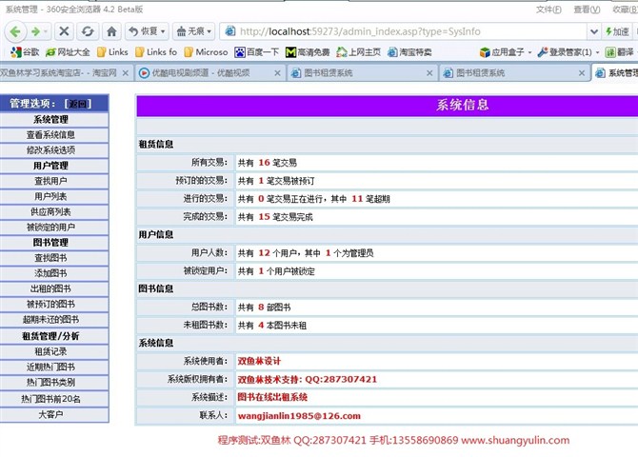
Task: Open the Links fo bookmark folder
Action: (x=156, y=52)
